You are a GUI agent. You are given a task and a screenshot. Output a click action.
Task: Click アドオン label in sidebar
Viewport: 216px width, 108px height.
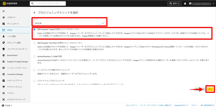coord(11,93)
